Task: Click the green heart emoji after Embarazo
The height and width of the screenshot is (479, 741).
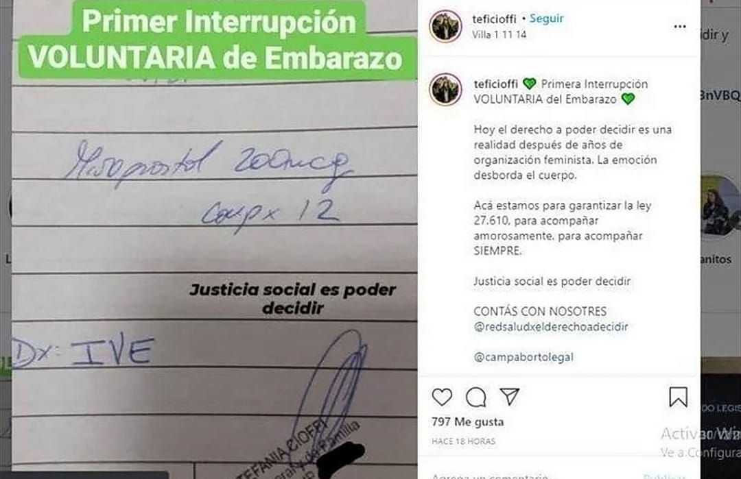Action: (628, 99)
